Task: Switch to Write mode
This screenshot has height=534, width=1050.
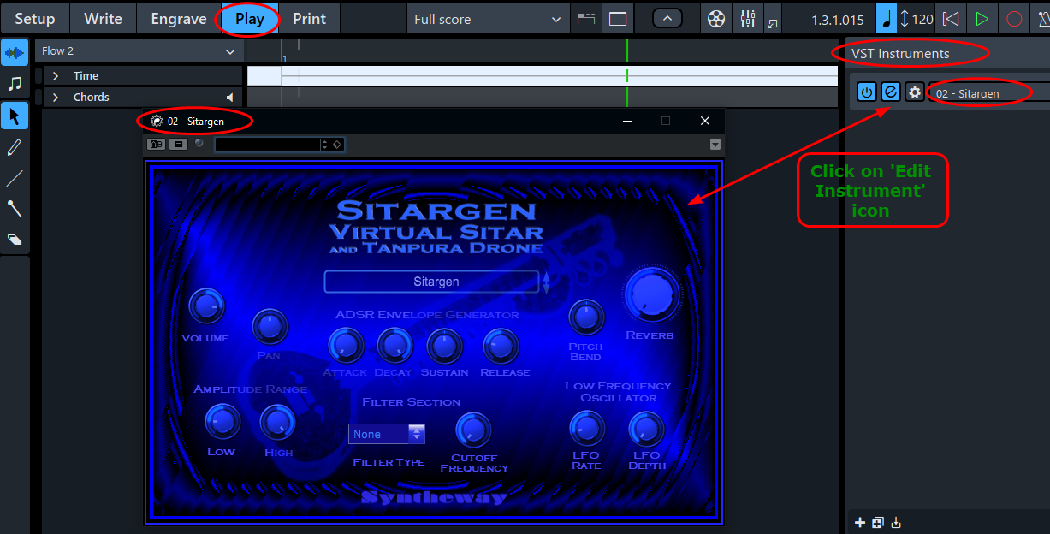Action: (103, 18)
